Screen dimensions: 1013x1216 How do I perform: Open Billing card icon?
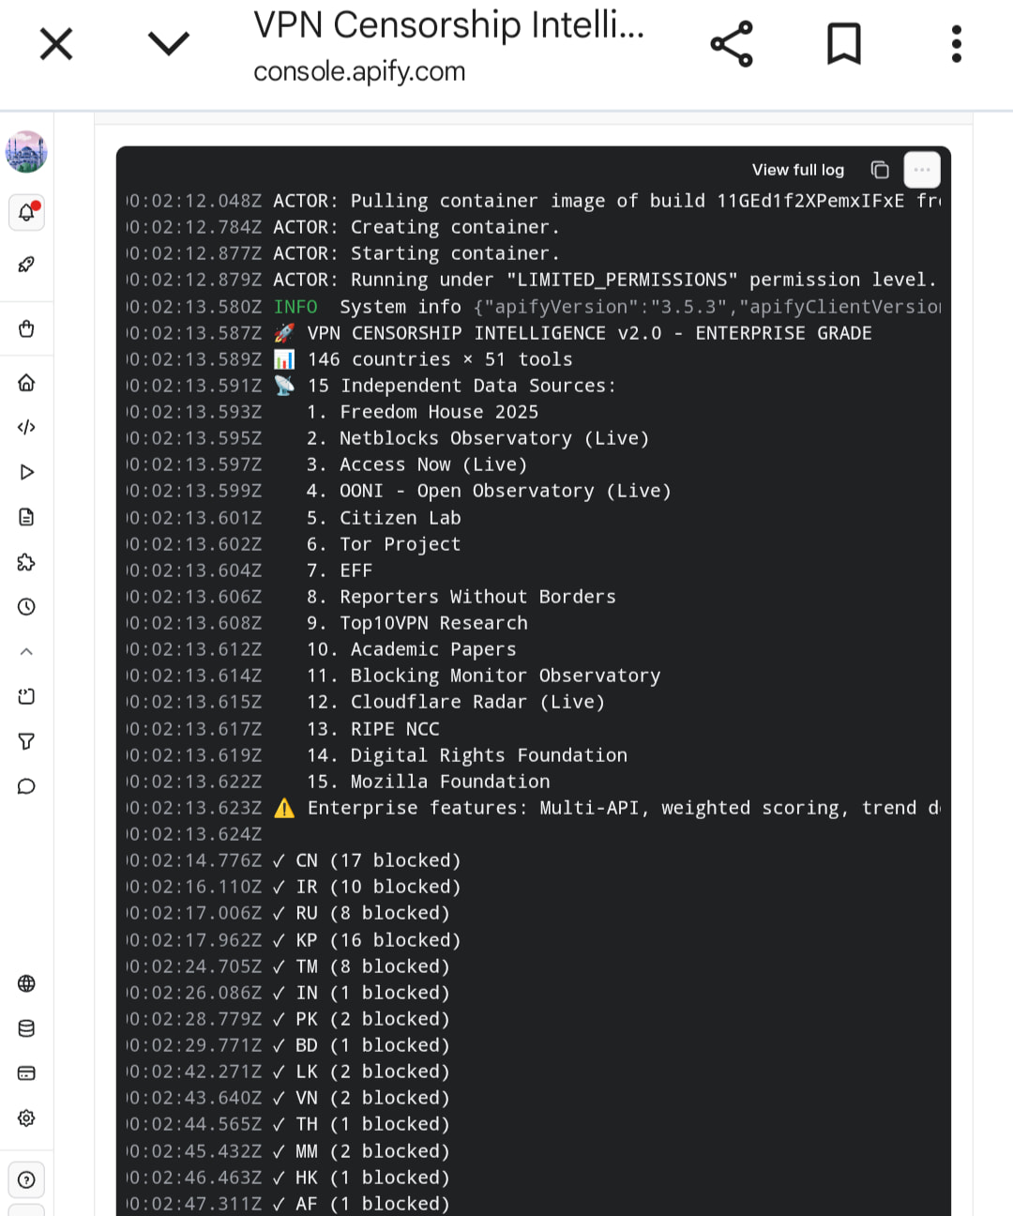[26, 1073]
